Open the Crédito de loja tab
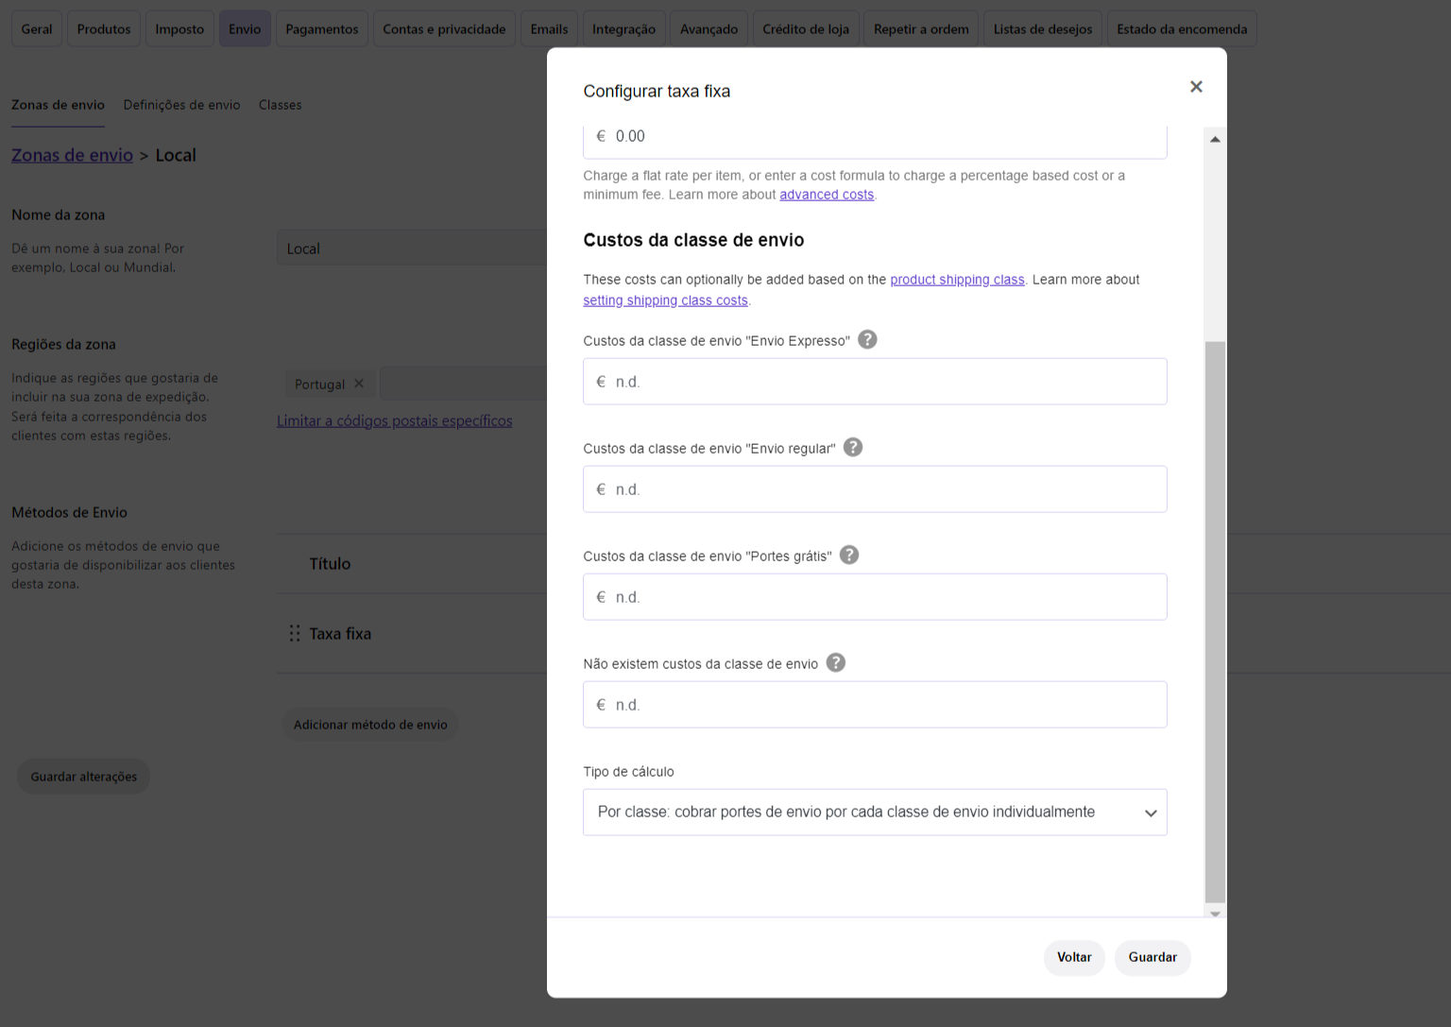The width and height of the screenshot is (1451, 1027). [x=806, y=29]
